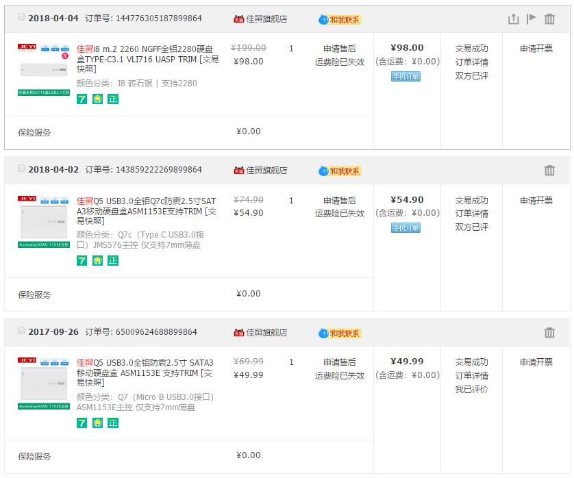Open 订单详情 for the ¥98.00 order
Image resolution: width=574 pixels, height=478 pixels.
(471, 62)
